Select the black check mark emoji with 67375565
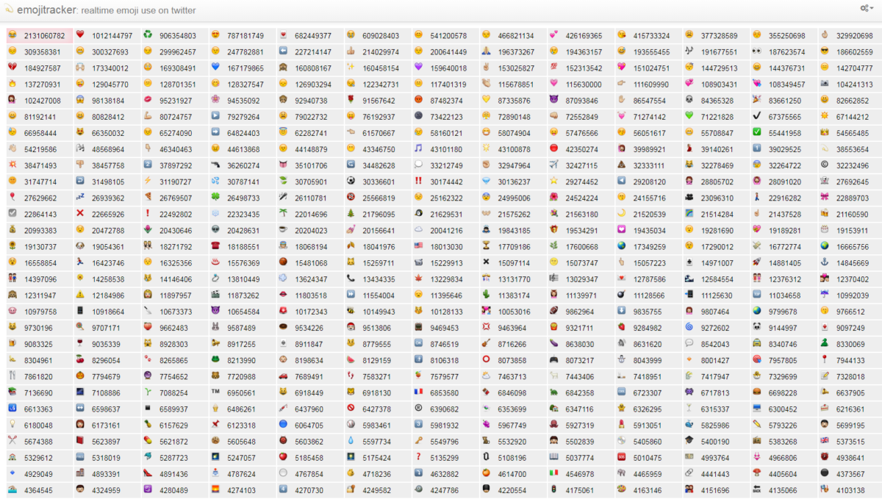 pyautogui.click(x=756, y=116)
